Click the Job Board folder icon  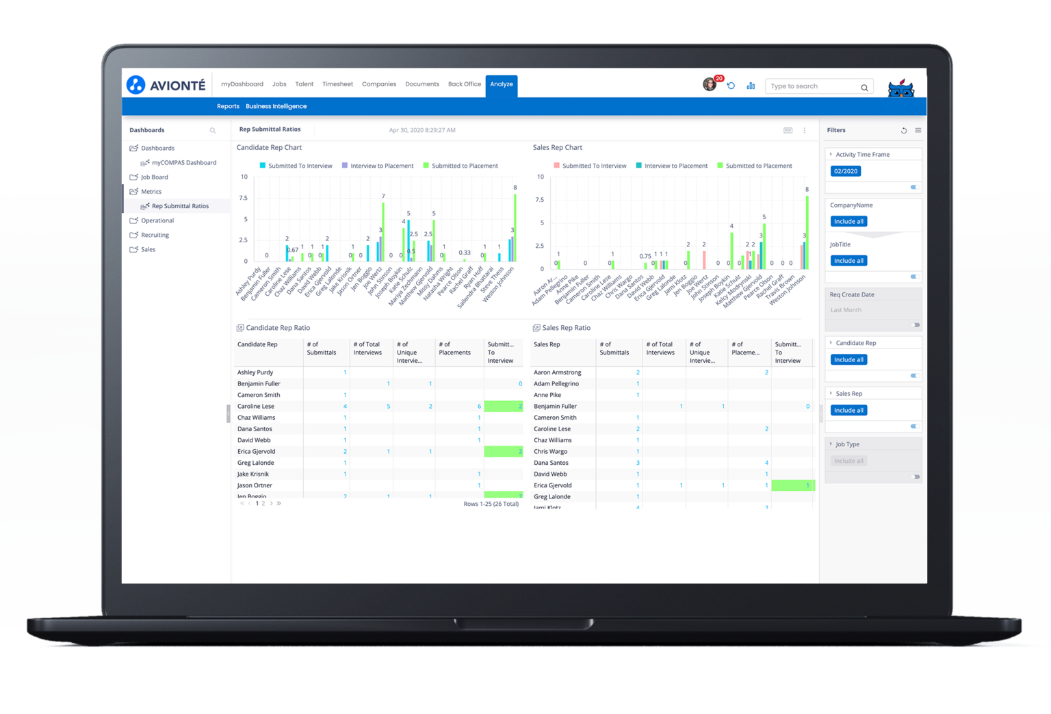click(x=134, y=177)
